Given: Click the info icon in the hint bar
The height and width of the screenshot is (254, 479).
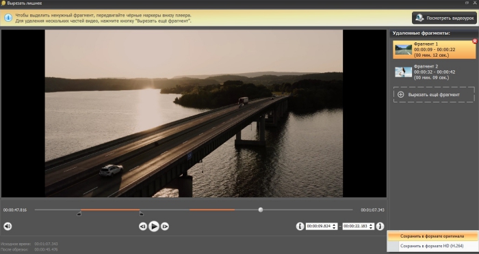Looking at the screenshot, I should (x=8, y=18).
